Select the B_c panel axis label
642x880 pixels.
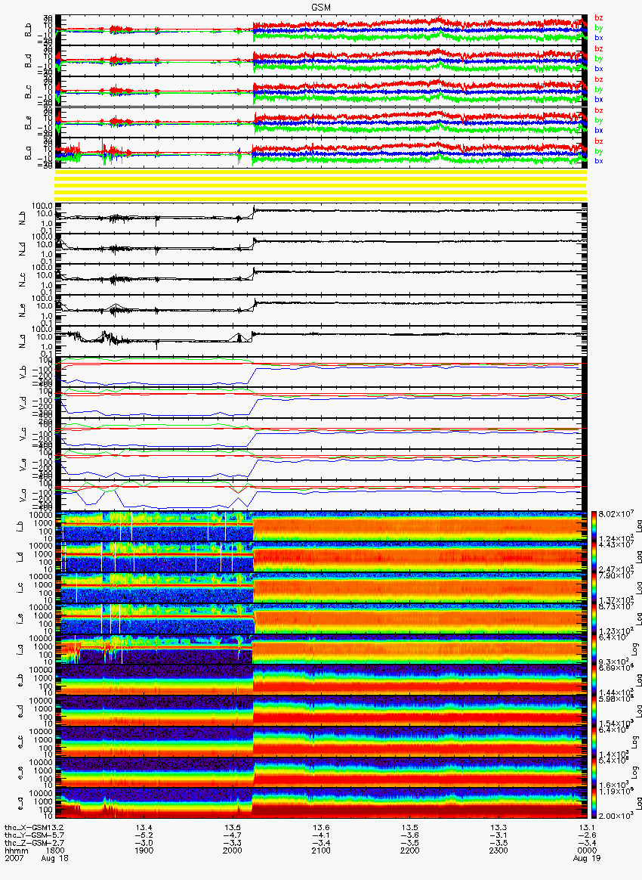(29, 91)
